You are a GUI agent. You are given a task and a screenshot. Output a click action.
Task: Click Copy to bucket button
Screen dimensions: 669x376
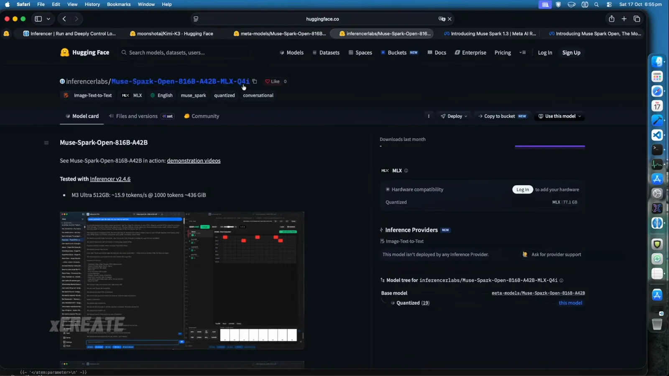[x=502, y=116]
